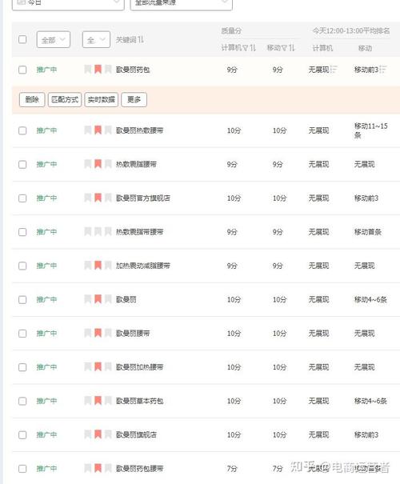Sort by the 关键词 column sort icon
The width and height of the screenshot is (400, 484).
[x=141, y=39]
